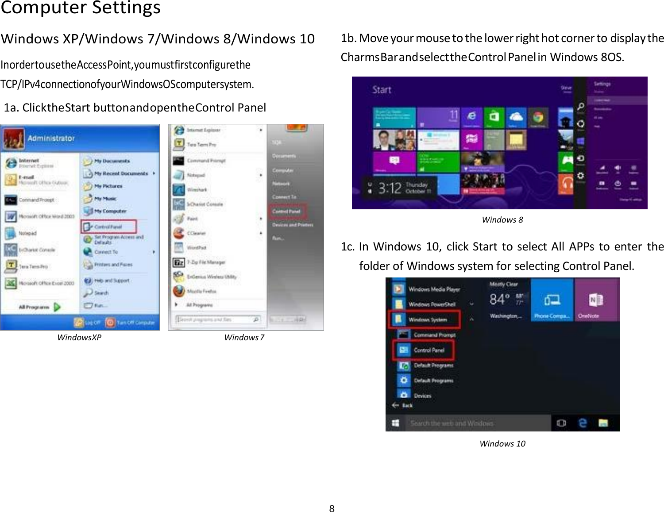
Task: Open Devices and Printers in Windows 7 menu
Action: coord(293,225)
